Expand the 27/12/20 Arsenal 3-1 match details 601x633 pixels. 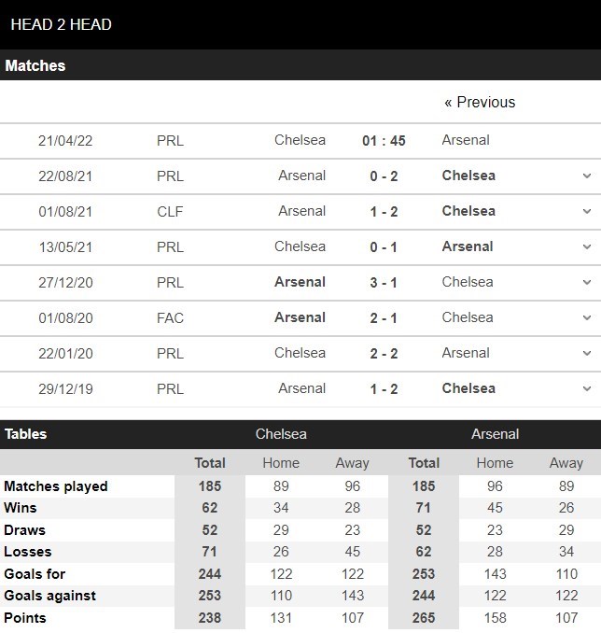click(587, 282)
